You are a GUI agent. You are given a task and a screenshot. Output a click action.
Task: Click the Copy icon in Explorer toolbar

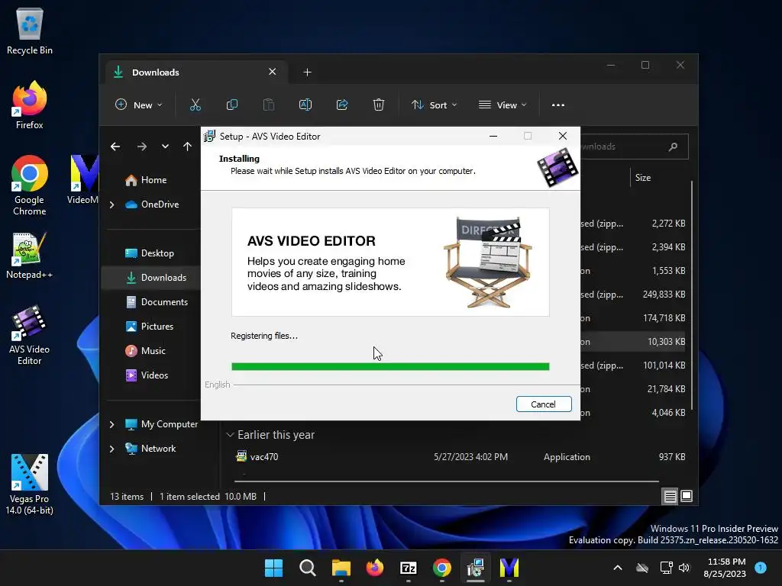[232, 105]
